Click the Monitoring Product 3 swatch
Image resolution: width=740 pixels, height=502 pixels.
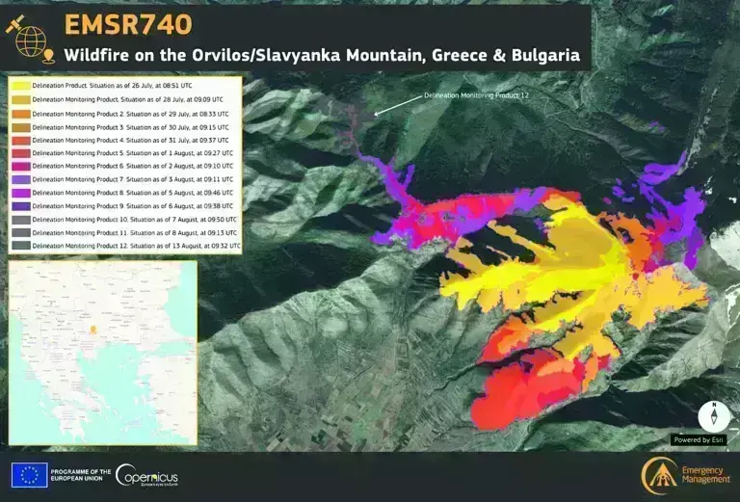point(22,127)
